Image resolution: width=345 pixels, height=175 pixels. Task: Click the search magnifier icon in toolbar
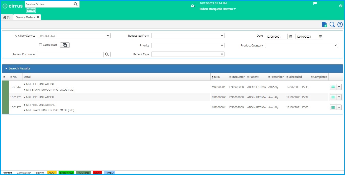(332, 24)
